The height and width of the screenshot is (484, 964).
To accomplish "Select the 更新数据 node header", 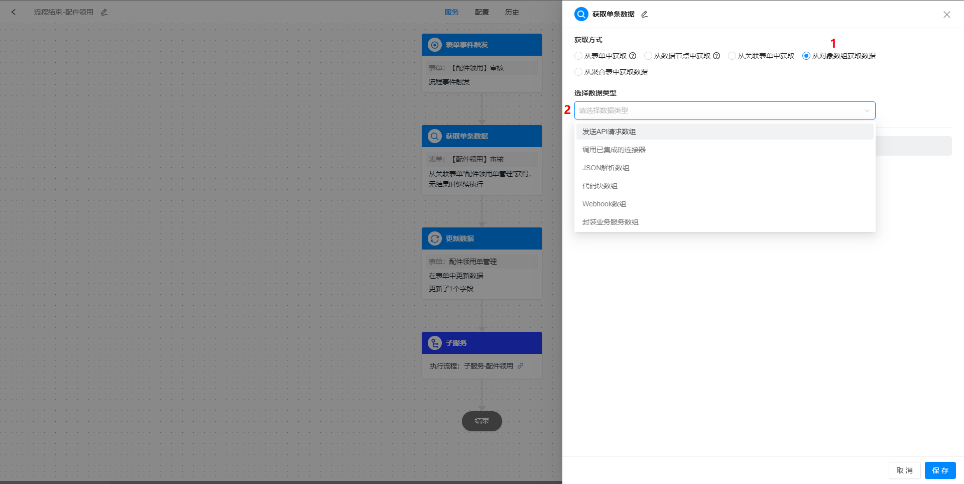I will 482,238.
